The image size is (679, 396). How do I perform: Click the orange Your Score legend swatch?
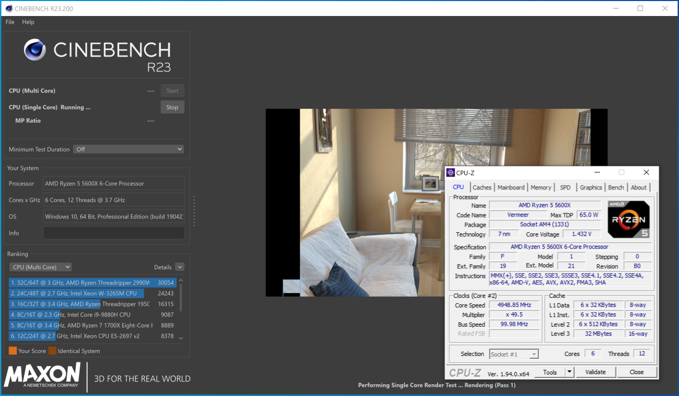click(x=13, y=351)
